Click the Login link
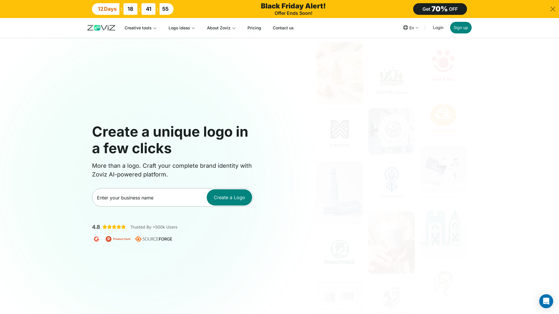 pyautogui.click(x=438, y=28)
